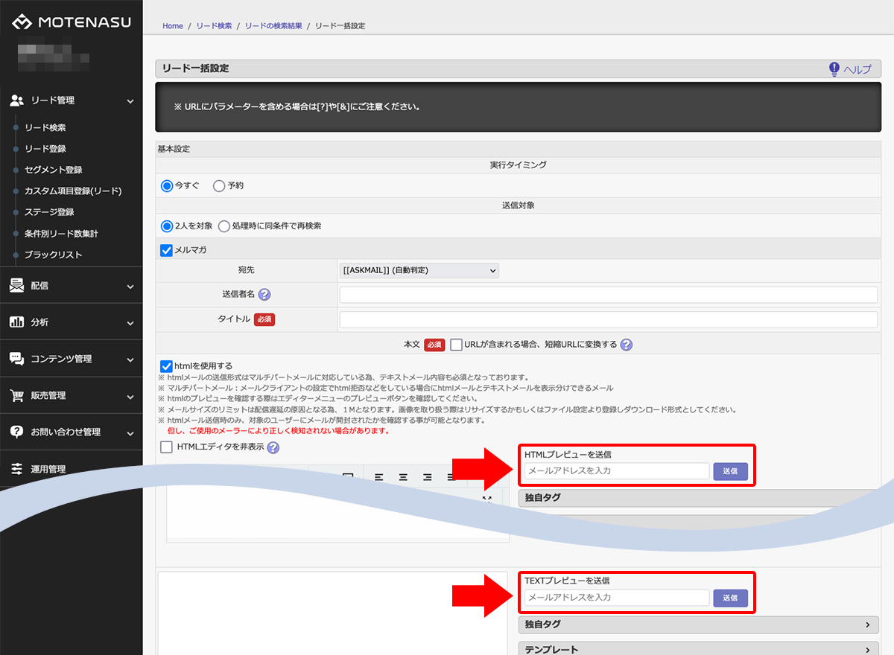The height and width of the screenshot is (655, 894).
Task: Select the align-left icon in the editor toolbar
Action: point(379,477)
